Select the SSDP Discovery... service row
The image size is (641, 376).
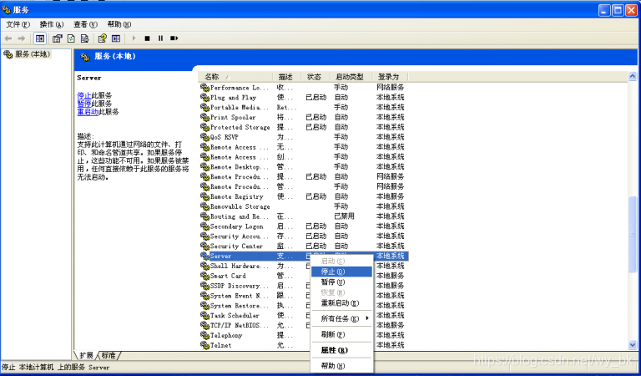[x=304, y=286]
